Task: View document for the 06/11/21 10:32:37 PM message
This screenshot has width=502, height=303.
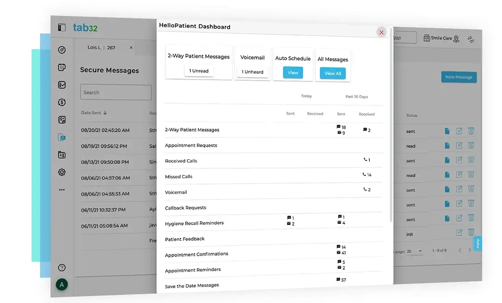Action: click(x=447, y=204)
